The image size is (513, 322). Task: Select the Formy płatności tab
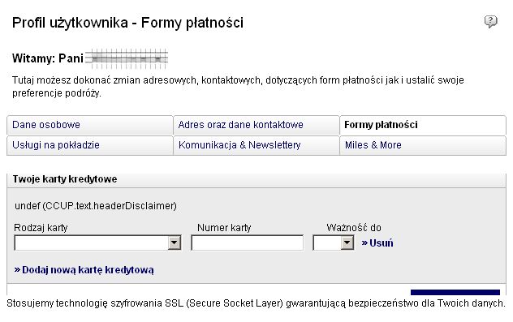point(423,125)
